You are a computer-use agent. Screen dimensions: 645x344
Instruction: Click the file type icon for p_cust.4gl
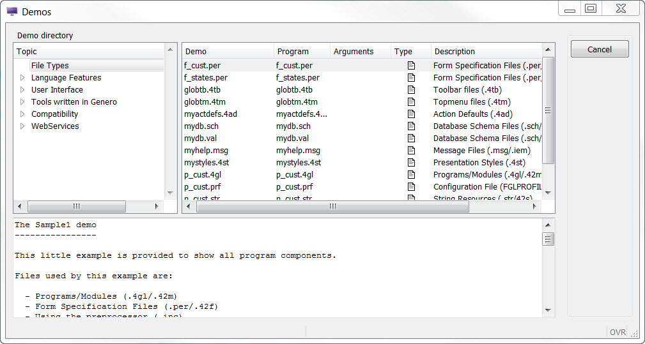411,174
